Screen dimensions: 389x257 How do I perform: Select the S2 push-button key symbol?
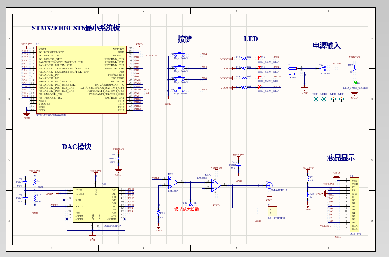(x=180, y=55)
